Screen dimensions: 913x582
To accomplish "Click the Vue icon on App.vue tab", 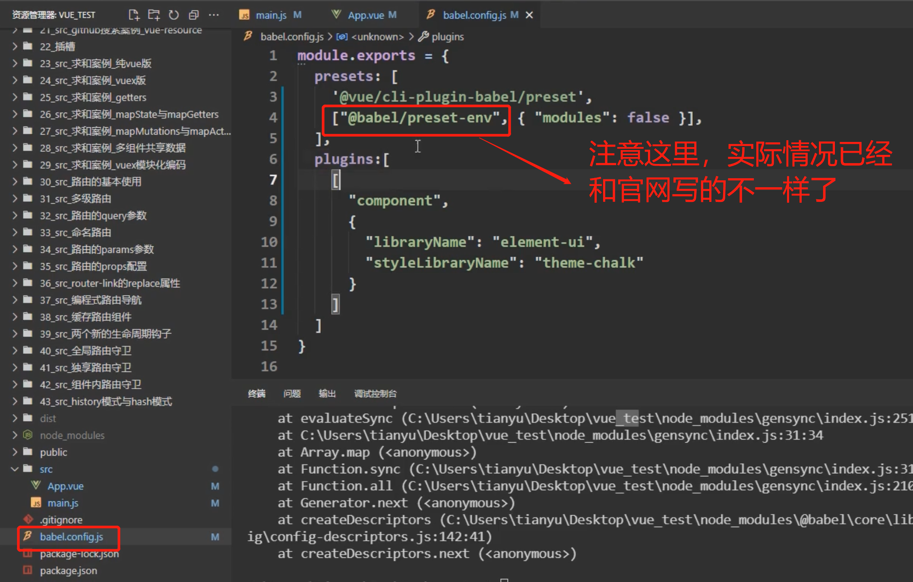I will pos(336,15).
